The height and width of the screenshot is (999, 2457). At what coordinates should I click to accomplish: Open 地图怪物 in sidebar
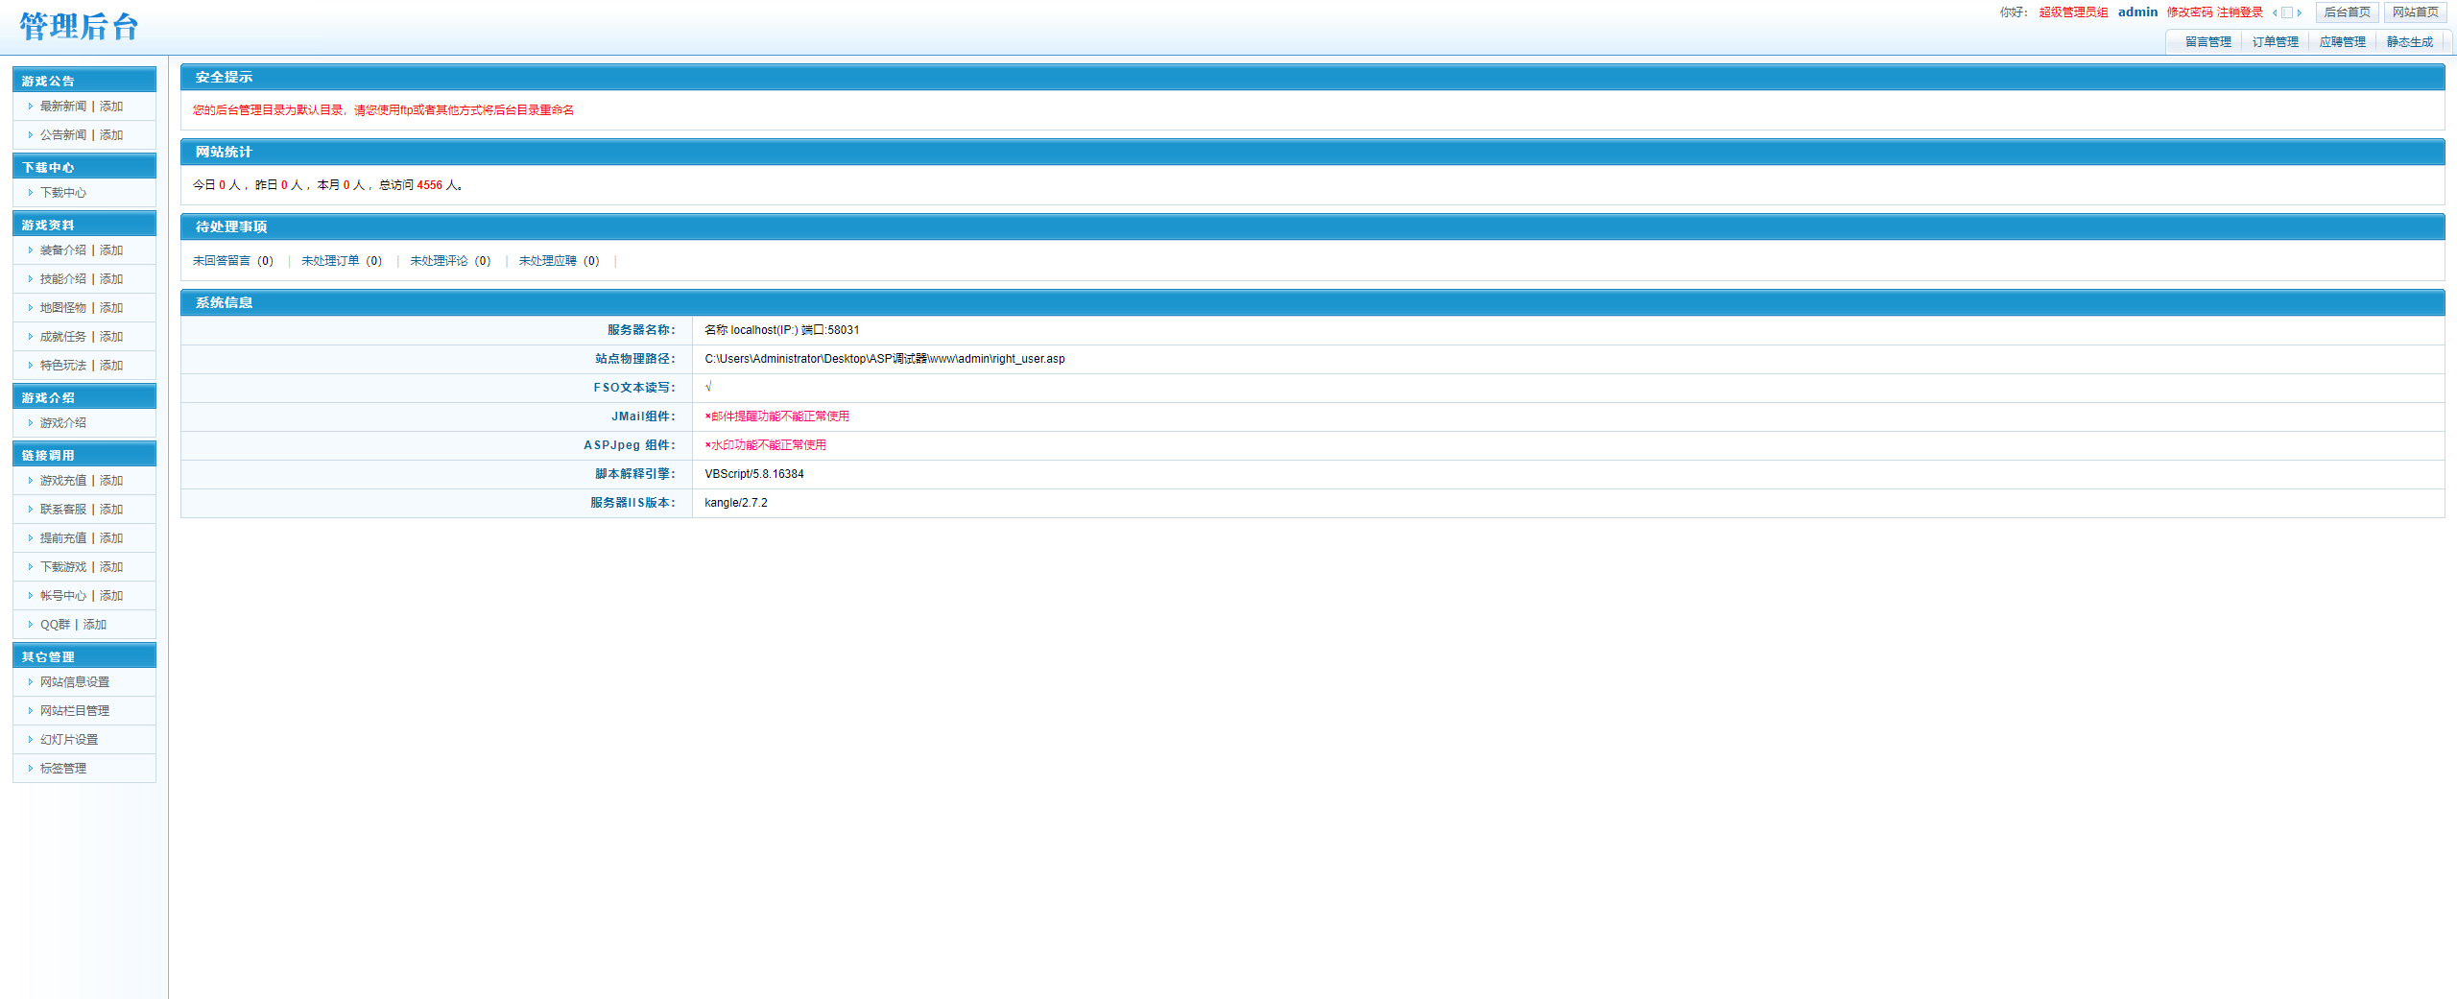tap(63, 308)
